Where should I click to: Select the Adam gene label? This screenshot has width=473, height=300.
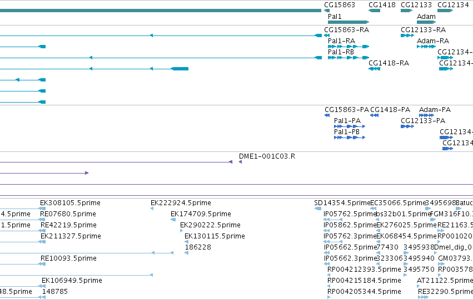(x=426, y=17)
